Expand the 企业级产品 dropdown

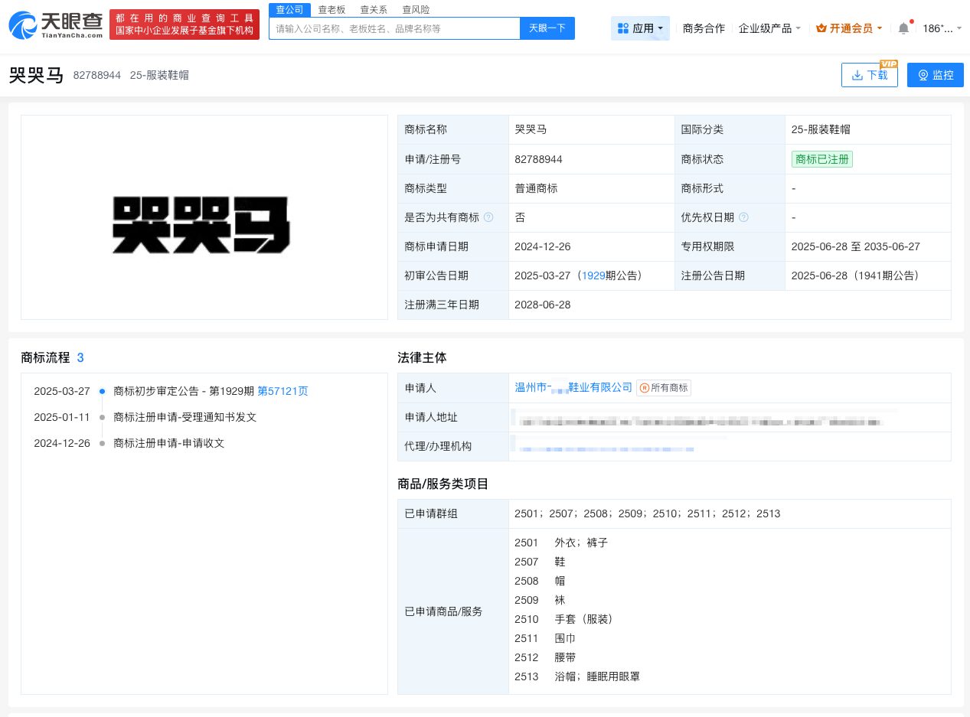pos(769,28)
